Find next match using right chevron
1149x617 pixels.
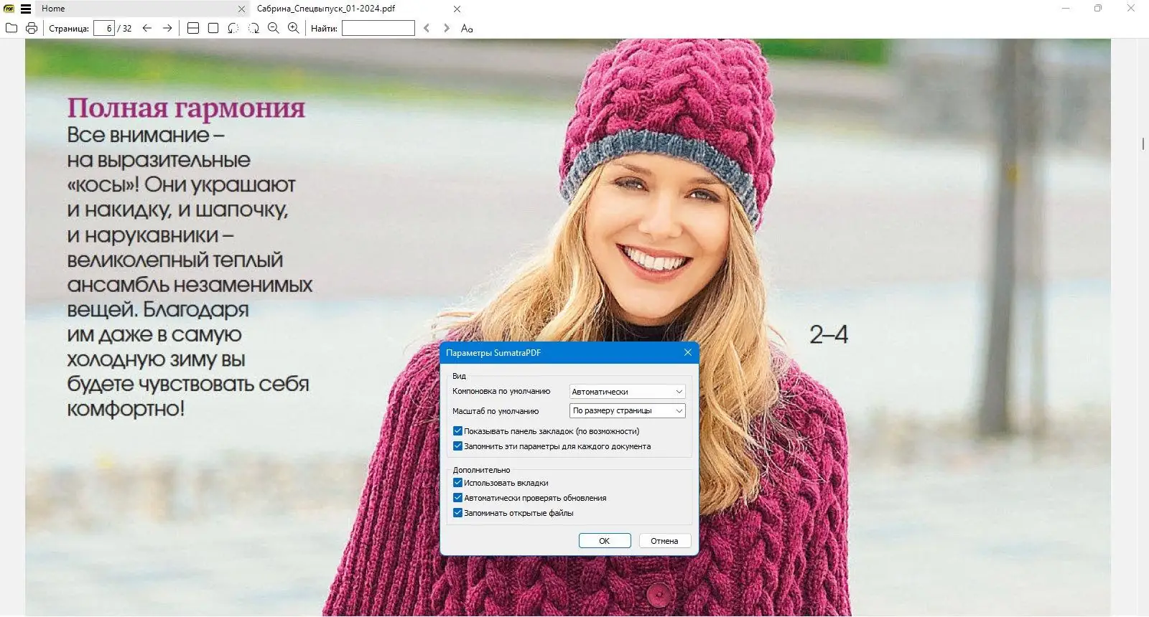pos(447,28)
